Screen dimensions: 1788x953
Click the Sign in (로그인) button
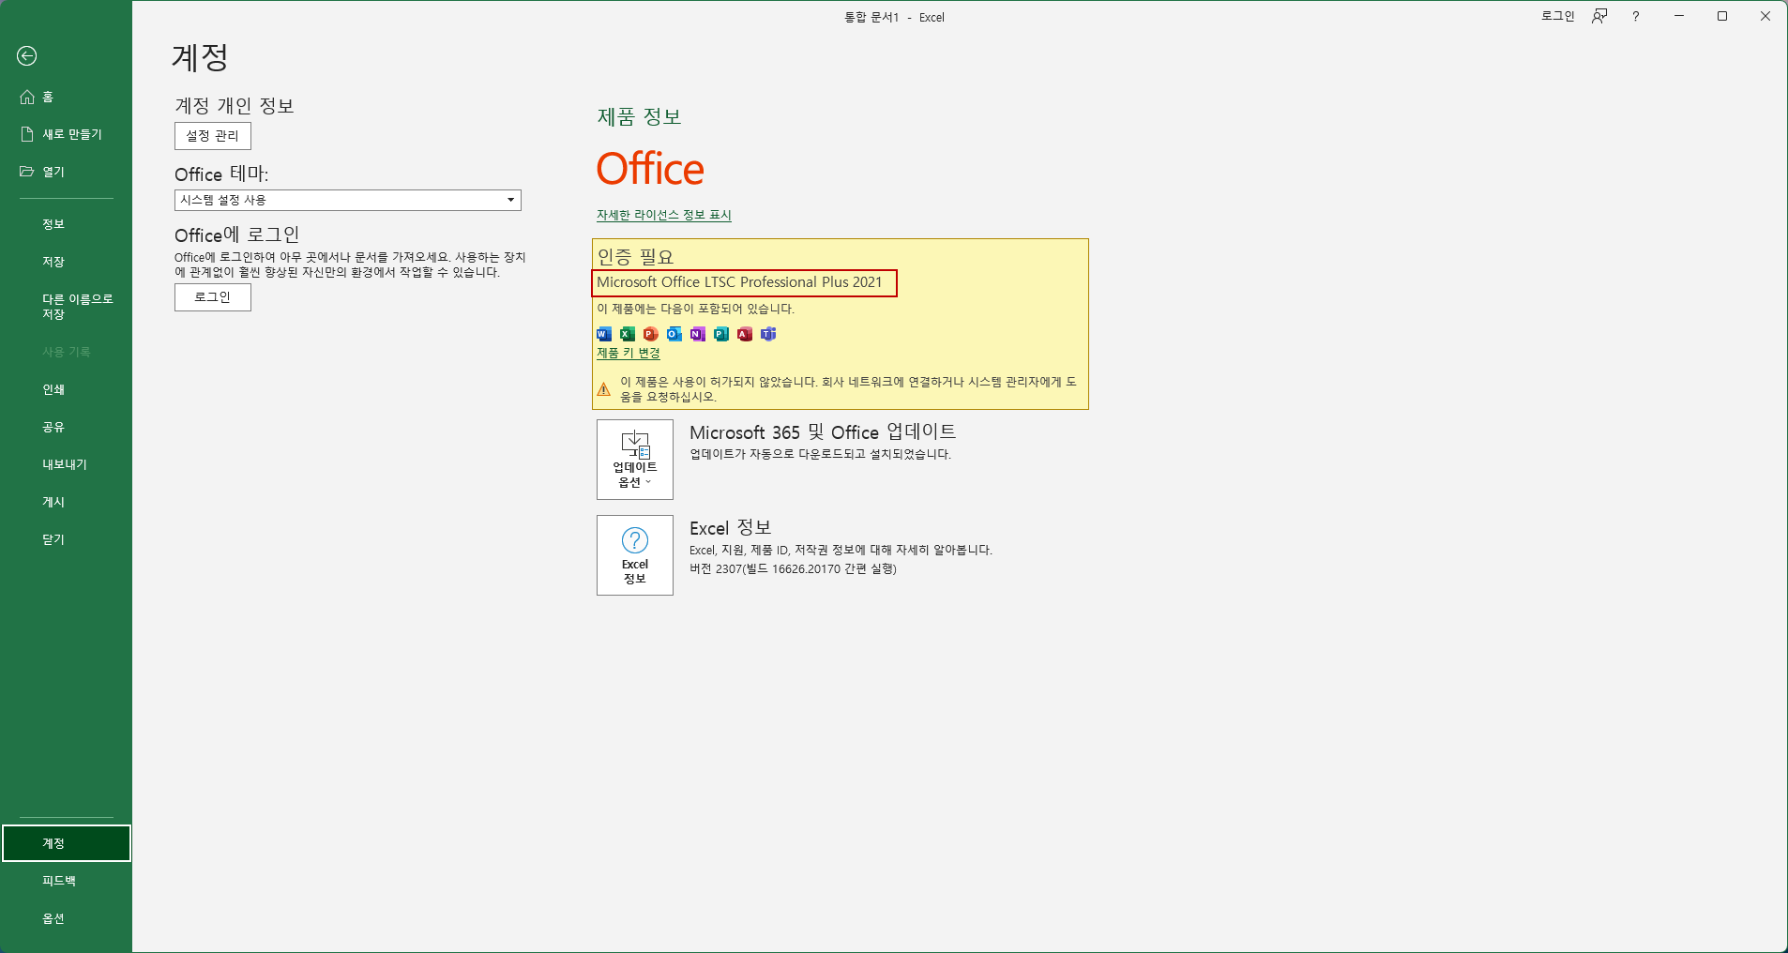coord(213,297)
